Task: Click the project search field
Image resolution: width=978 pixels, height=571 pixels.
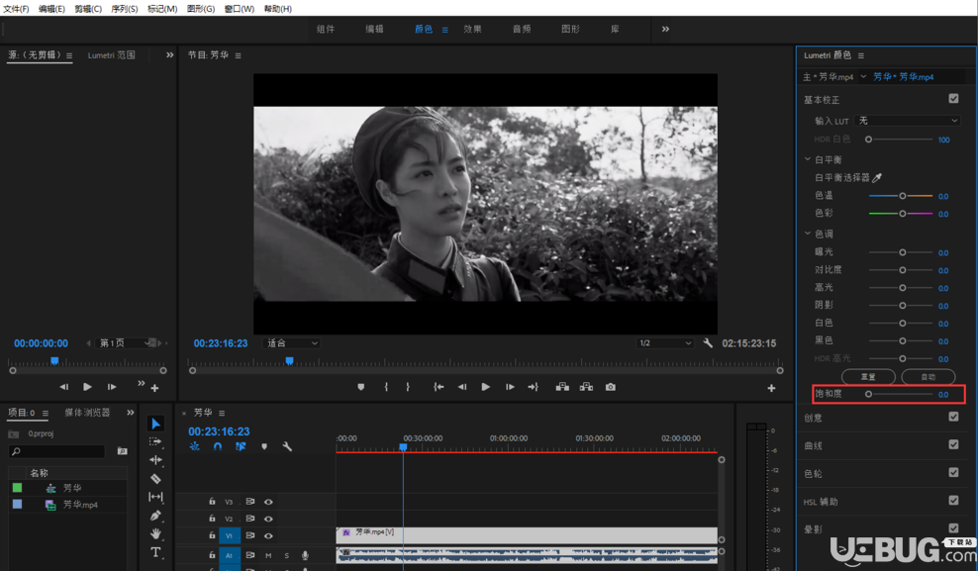Action: tap(56, 451)
